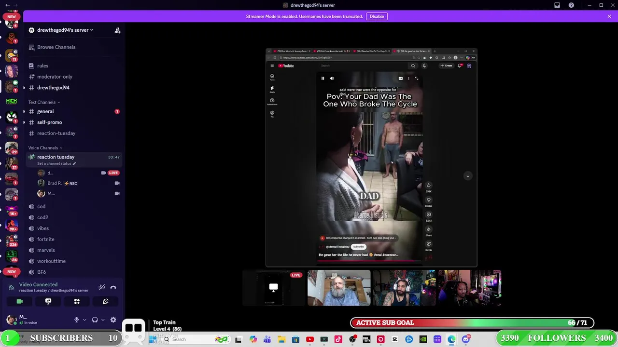This screenshot has height=347, width=618.
Task: Toggle noise suppression in the voice panel
Action: tap(101, 287)
